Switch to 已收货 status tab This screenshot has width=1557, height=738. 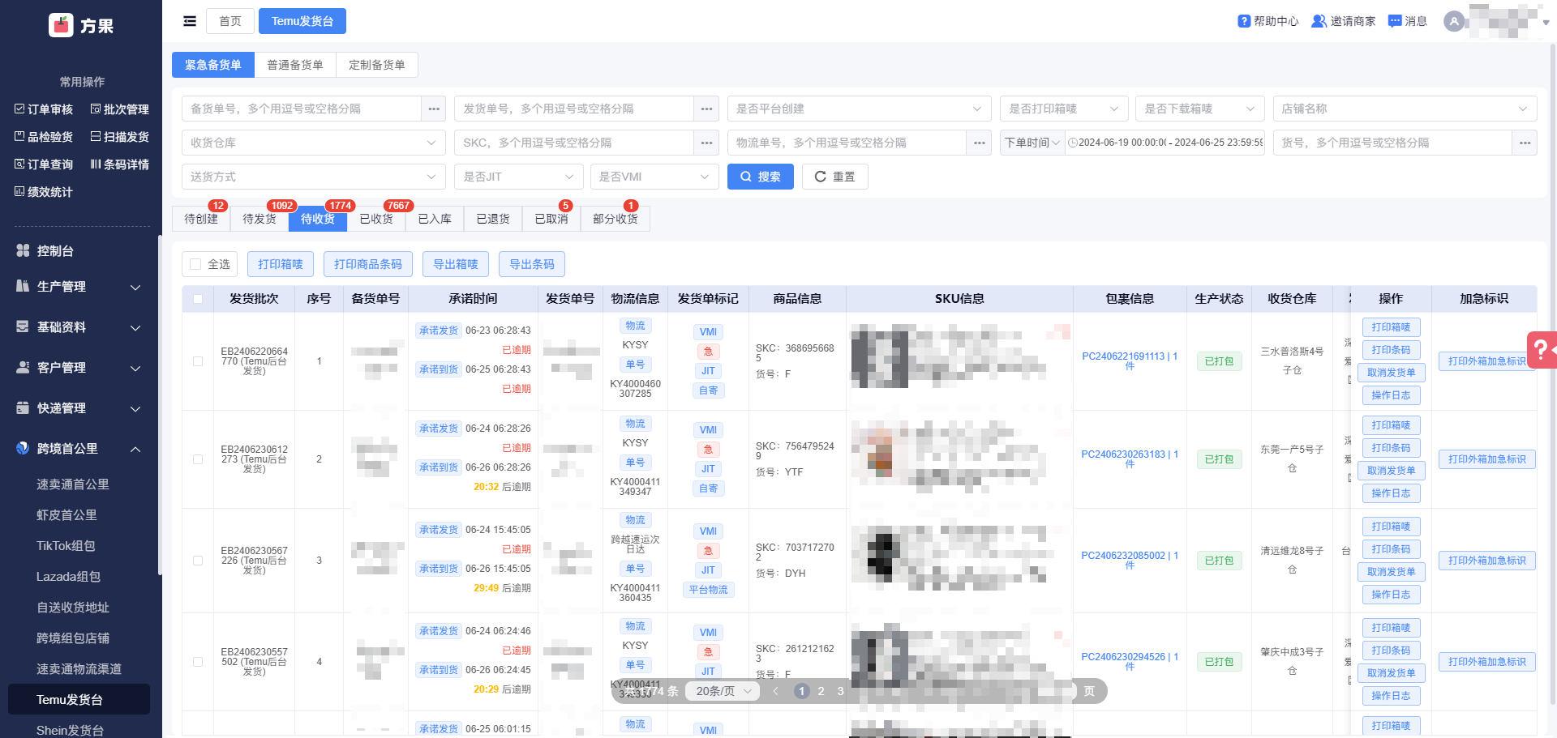(376, 219)
